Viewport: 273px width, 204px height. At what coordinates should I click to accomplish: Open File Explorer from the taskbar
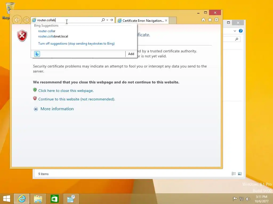(x=38, y=199)
